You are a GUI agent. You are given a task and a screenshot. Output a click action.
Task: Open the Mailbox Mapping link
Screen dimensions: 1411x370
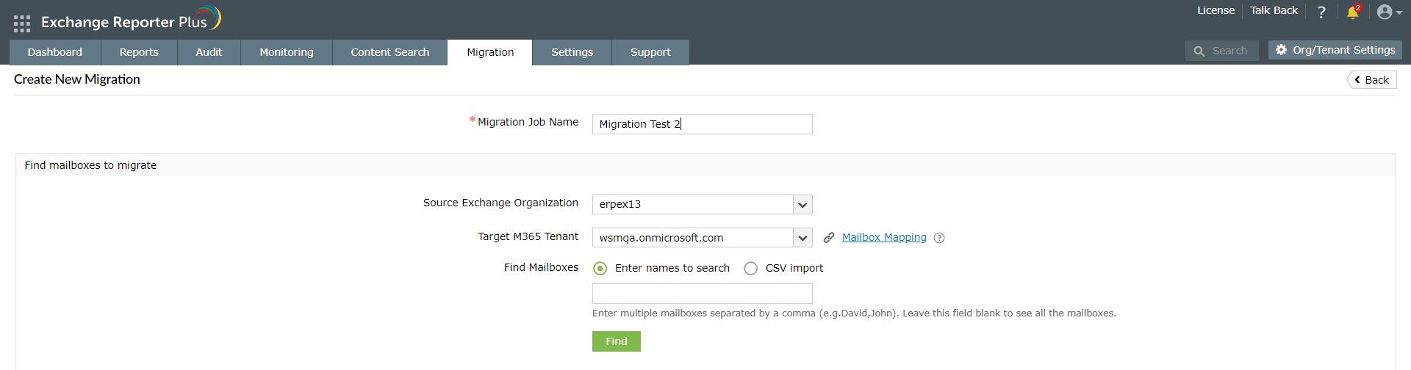[x=884, y=237]
